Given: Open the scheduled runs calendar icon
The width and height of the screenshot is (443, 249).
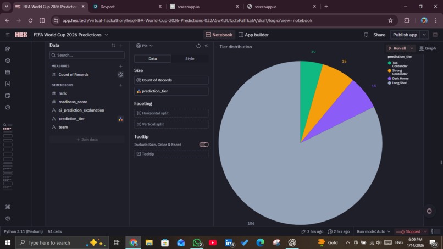Looking at the screenshot, I should coord(8,96).
